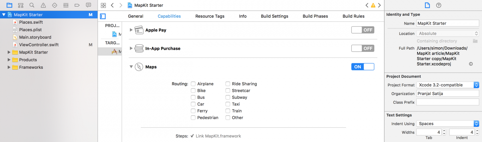Open the related items grid icon
The image size is (482, 142).
104,5
